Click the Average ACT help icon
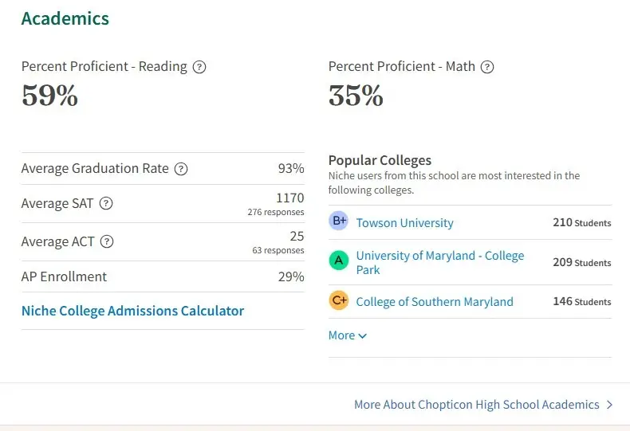This screenshot has height=431, width=630. 107,241
